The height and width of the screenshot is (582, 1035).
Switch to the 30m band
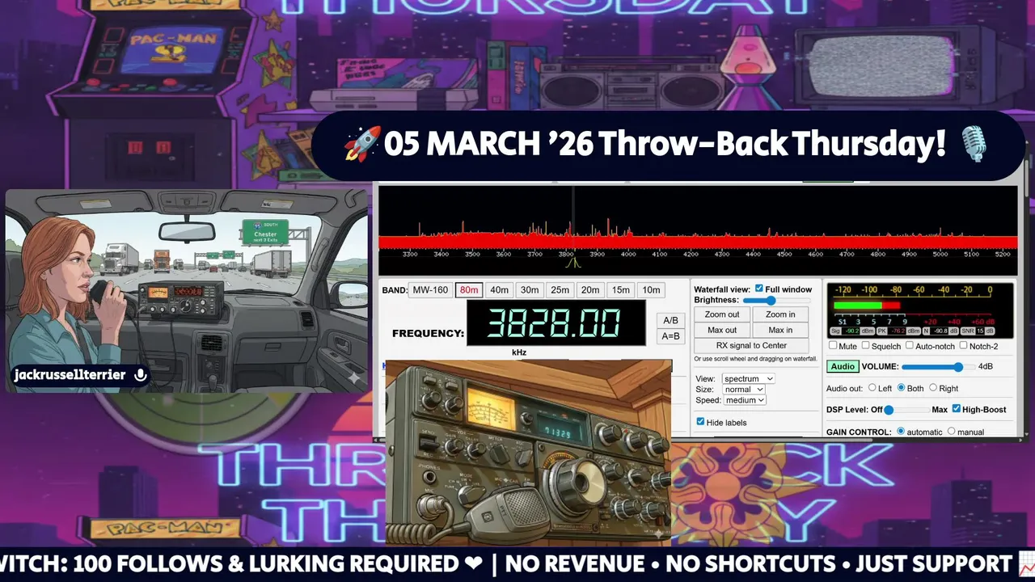[530, 290]
